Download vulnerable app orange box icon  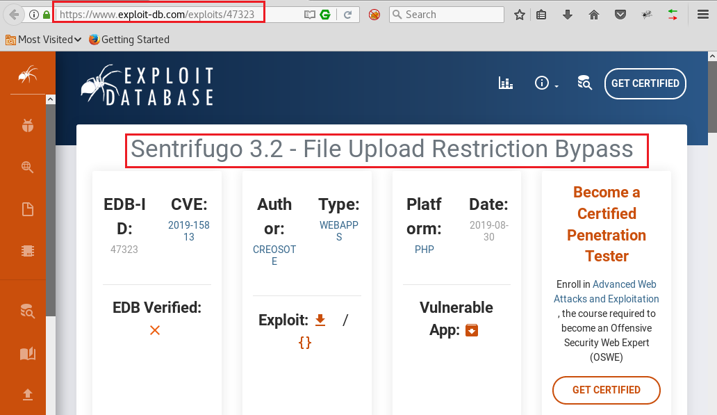tap(472, 330)
